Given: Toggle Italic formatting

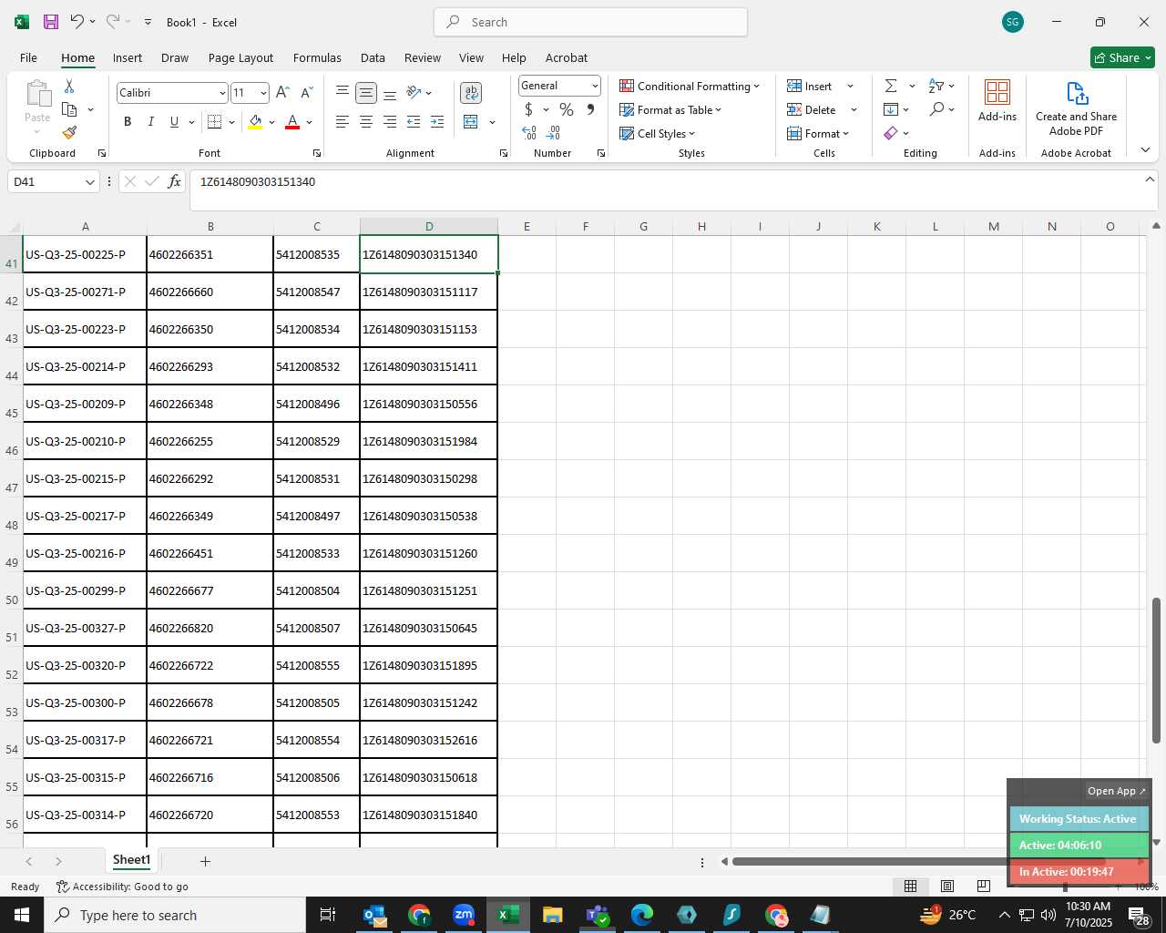Looking at the screenshot, I should (150, 122).
